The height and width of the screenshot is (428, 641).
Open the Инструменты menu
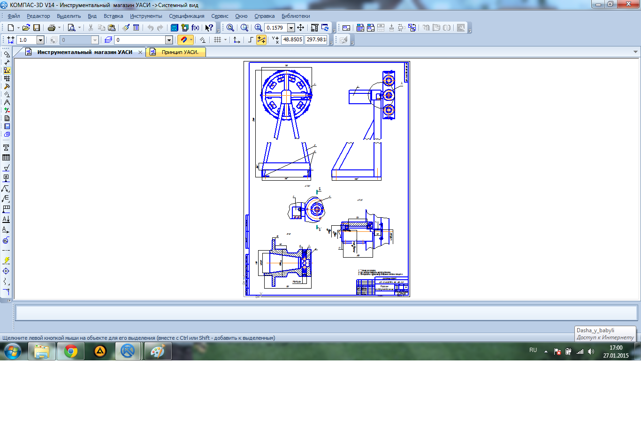click(x=146, y=16)
